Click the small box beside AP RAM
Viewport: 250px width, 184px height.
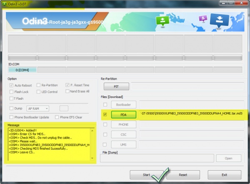pyautogui.click(x=64, y=108)
